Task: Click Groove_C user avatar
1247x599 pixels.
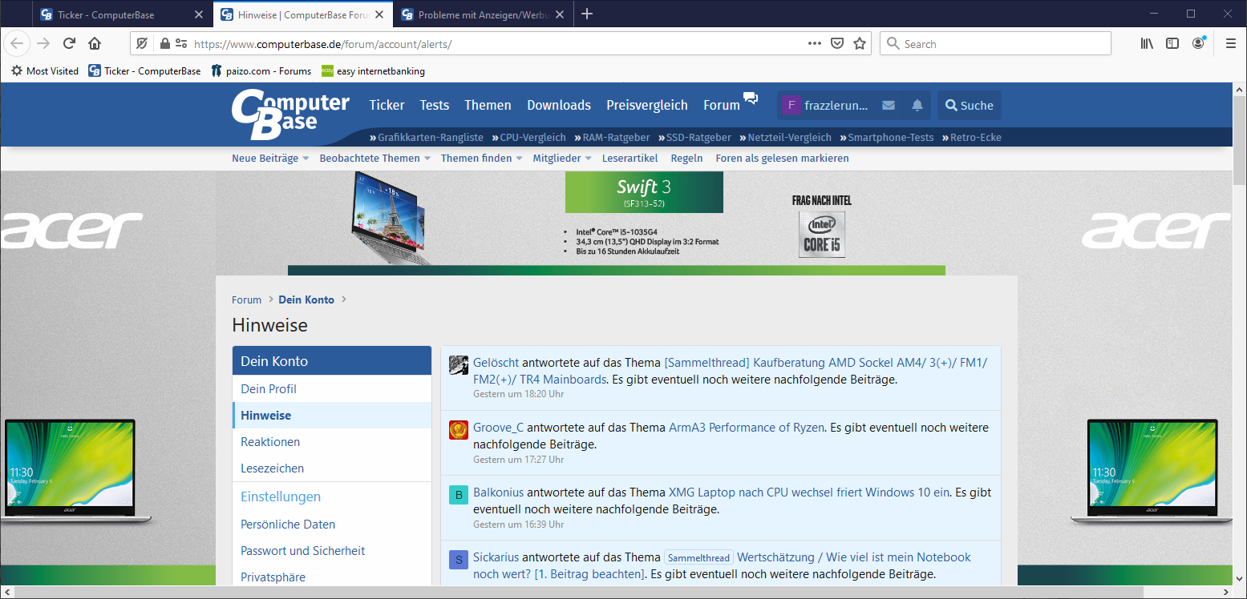Action: 459,429
